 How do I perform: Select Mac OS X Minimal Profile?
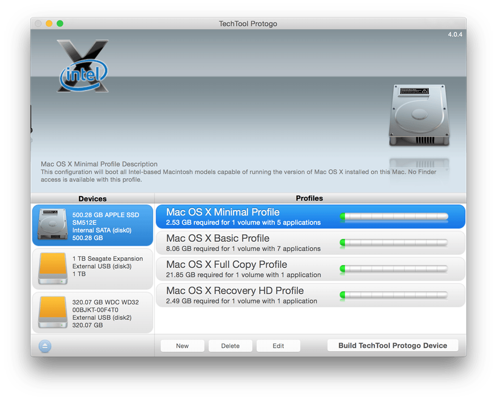click(x=310, y=216)
